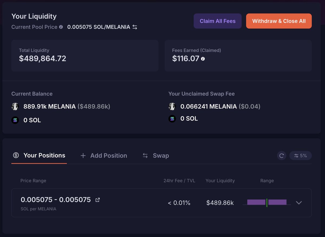
Task: Click the Claim All Fees button
Action: 217,21
